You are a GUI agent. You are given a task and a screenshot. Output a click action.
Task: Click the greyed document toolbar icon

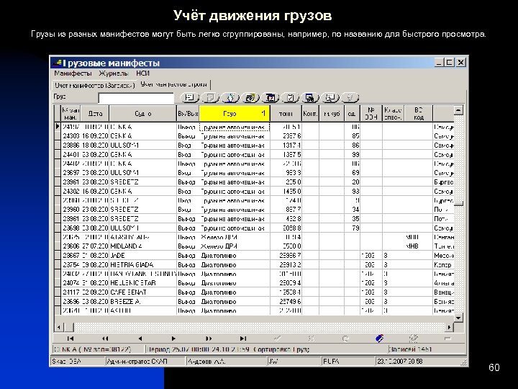click(x=210, y=97)
